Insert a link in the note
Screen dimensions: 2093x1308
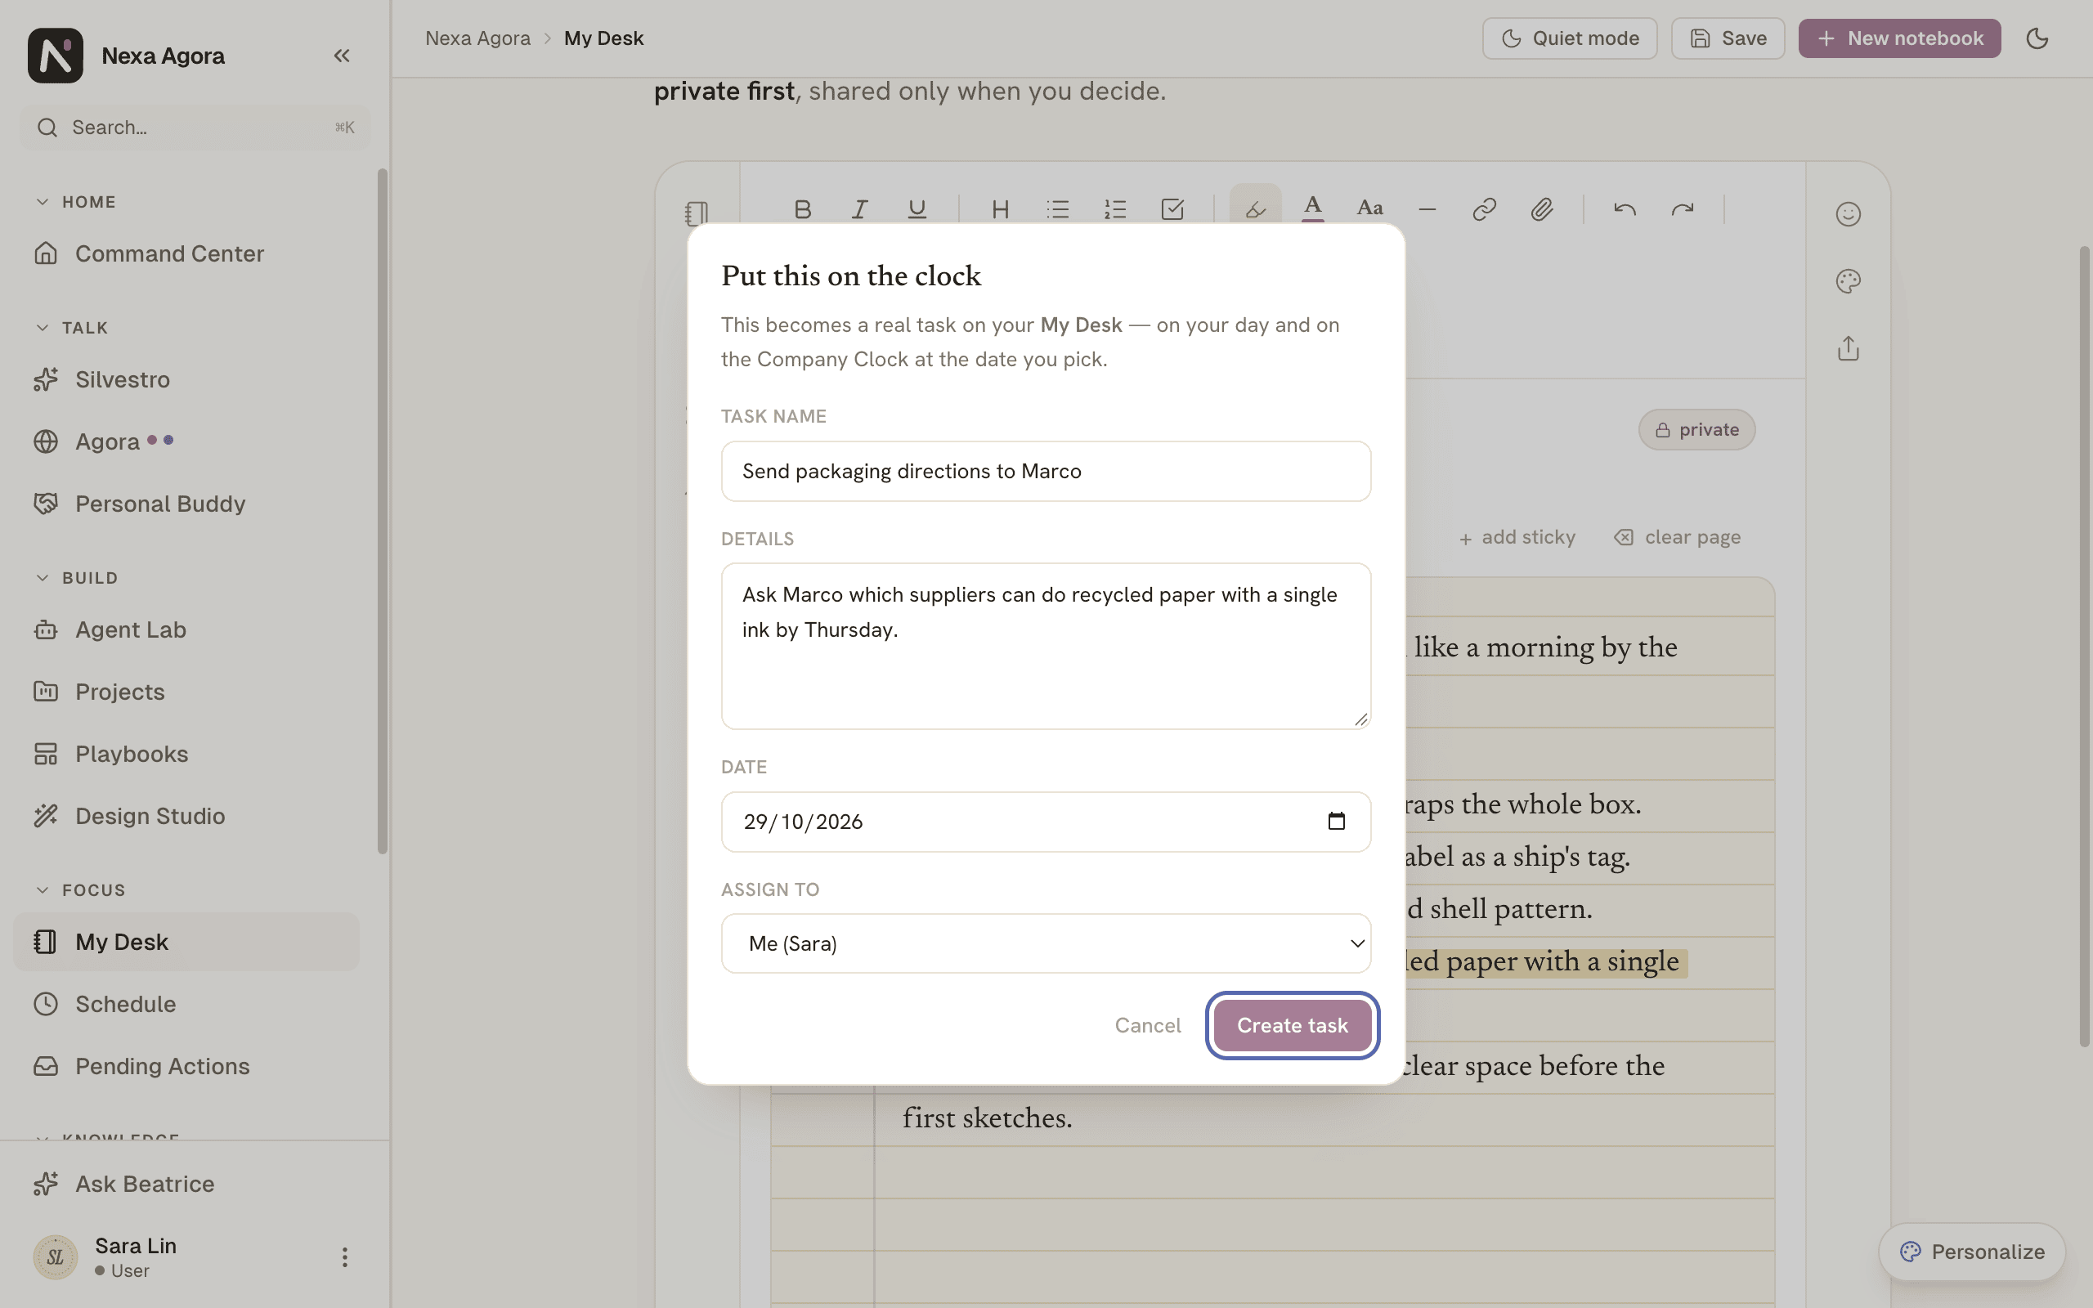pyautogui.click(x=1484, y=209)
